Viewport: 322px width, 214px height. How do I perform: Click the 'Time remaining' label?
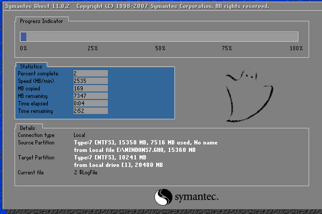[x=35, y=111]
